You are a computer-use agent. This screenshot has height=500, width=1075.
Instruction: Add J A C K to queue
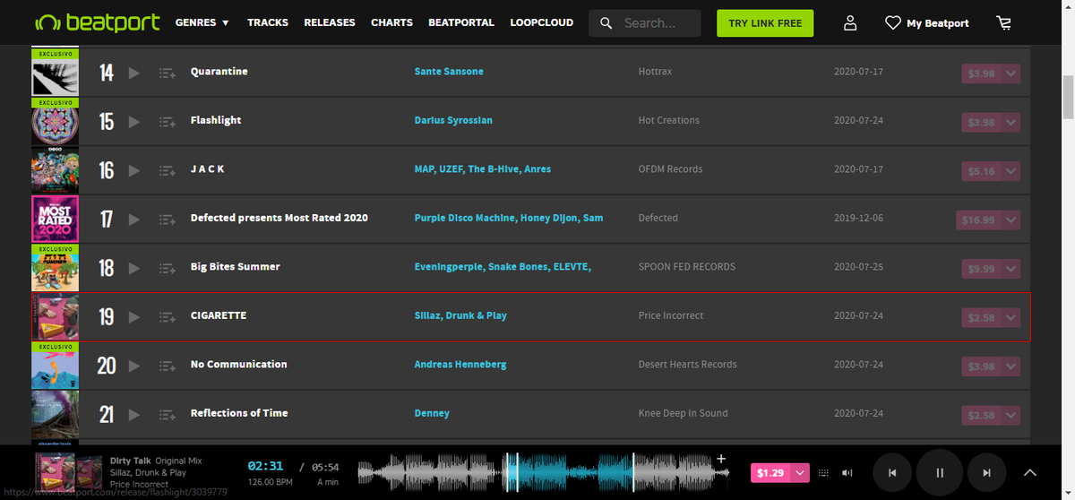167,170
